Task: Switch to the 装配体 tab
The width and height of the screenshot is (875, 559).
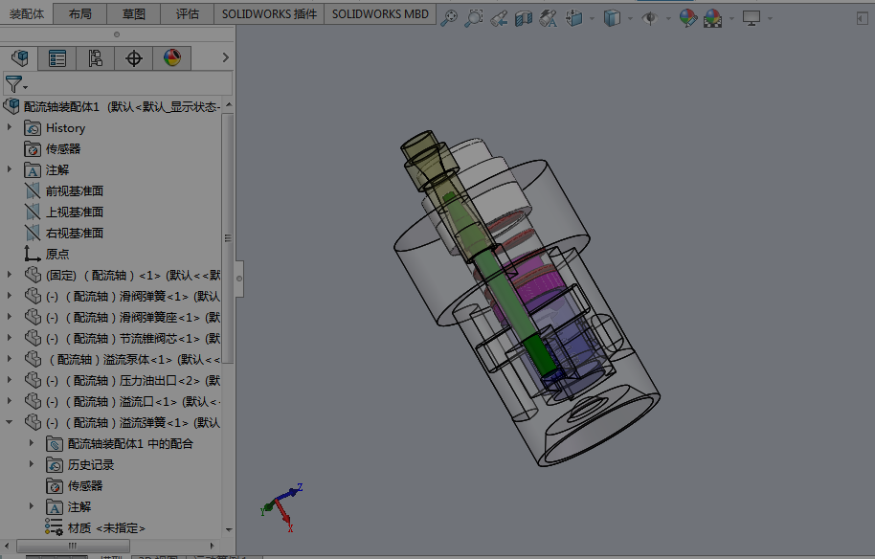Action: tap(26, 14)
